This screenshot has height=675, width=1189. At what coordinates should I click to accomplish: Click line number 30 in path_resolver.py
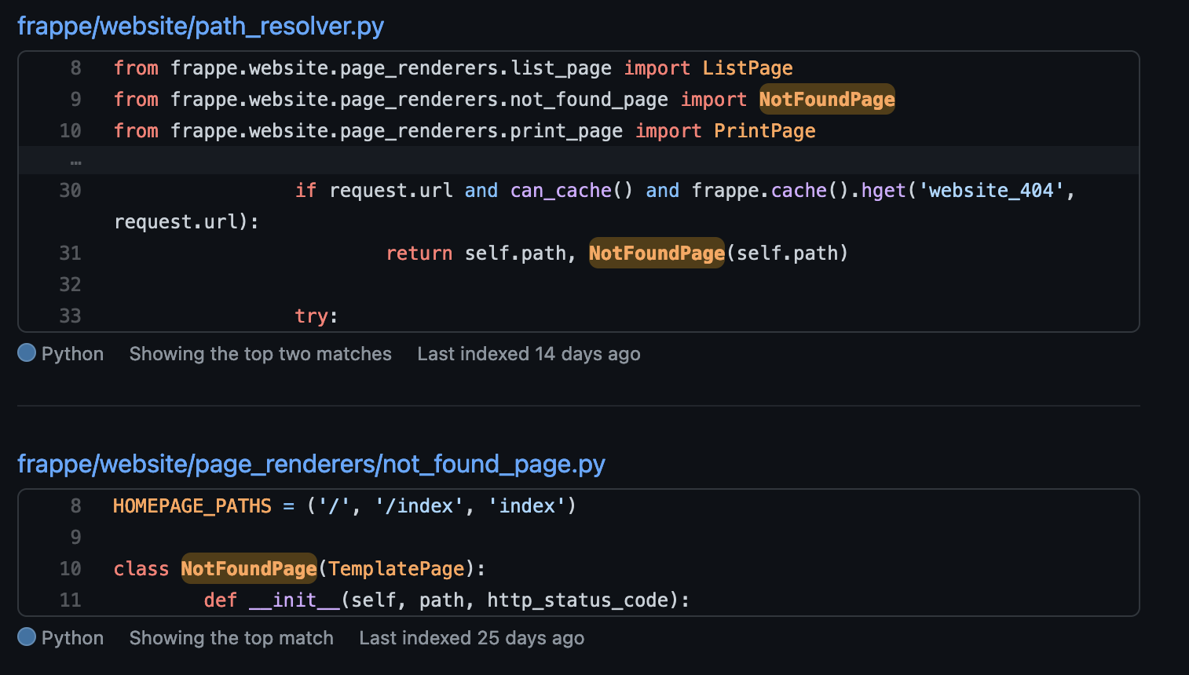point(69,190)
